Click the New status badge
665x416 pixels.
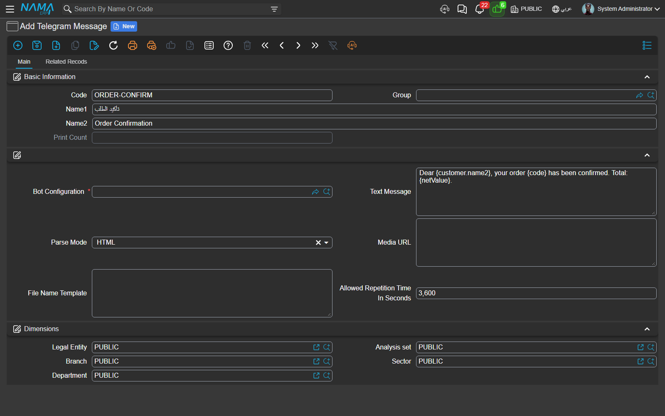[x=124, y=26]
